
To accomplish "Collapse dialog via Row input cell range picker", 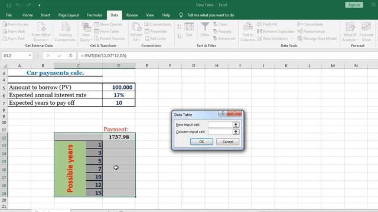I will coord(236,125).
